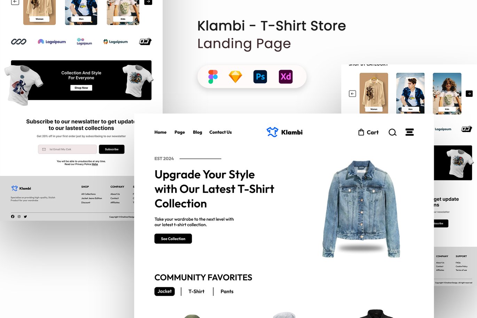Open the Blog menu item

click(x=197, y=132)
